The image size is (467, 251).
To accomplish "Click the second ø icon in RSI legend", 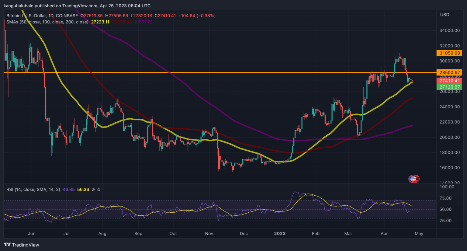I will point(98,190).
